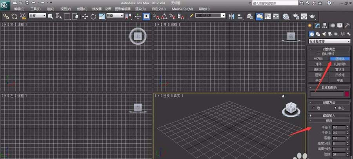The image size is (353, 159).
Task: Click the Open File folder icon
Action: (21, 3)
